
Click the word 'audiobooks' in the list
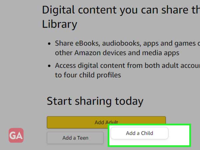(122, 43)
